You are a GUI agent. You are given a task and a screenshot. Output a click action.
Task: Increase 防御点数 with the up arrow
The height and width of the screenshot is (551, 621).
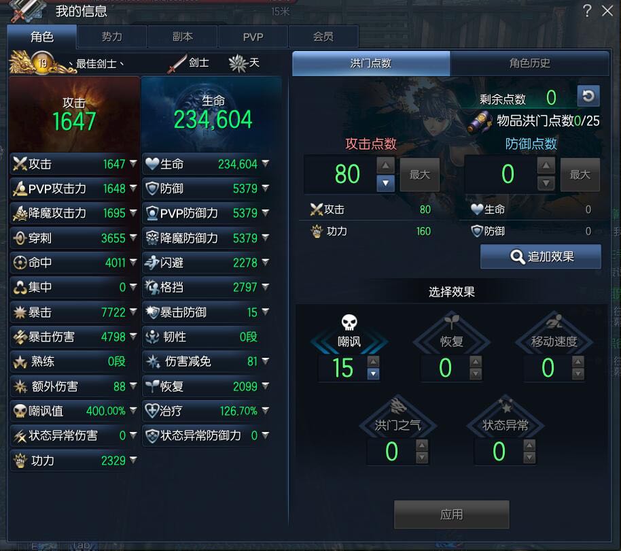[x=546, y=165]
